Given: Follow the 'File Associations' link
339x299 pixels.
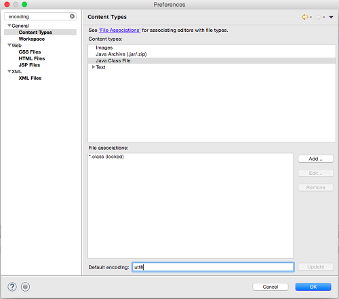Looking at the screenshot, I should pos(119,31).
